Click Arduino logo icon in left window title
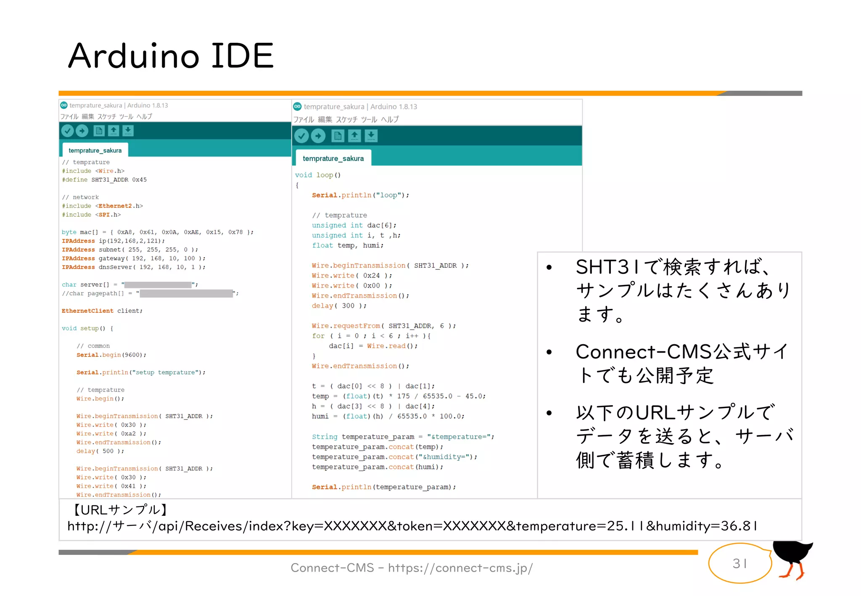The width and height of the screenshot is (861, 596). click(64, 105)
